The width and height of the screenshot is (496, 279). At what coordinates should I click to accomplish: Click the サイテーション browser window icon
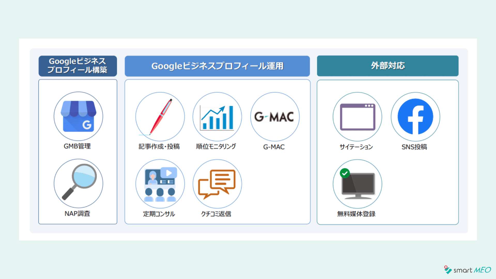(x=357, y=117)
